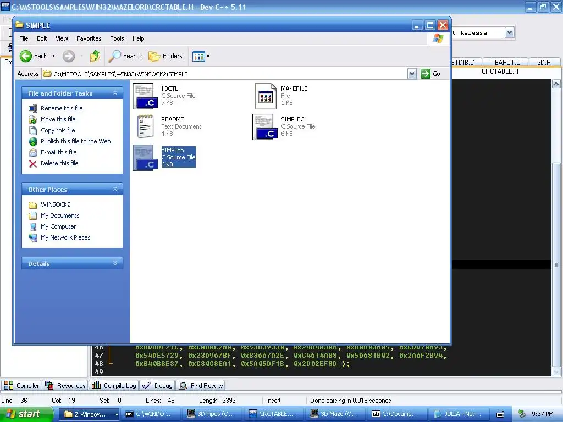Click Windows flag logo in Explorer
The height and width of the screenshot is (422, 563).
pos(438,38)
